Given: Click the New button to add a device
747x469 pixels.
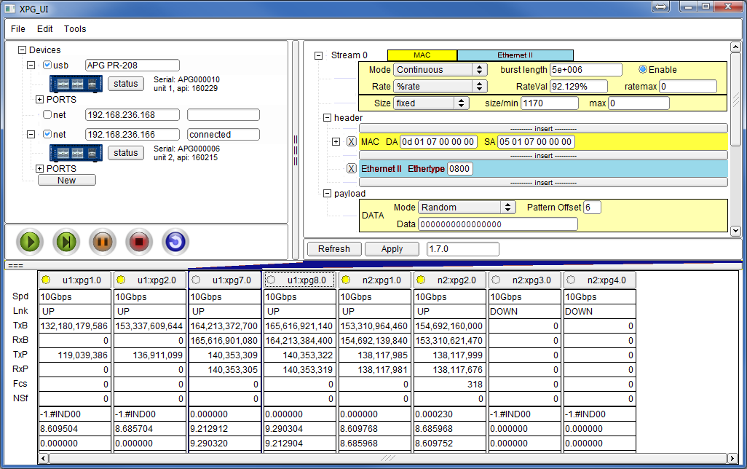Looking at the screenshot, I should tap(66, 180).
